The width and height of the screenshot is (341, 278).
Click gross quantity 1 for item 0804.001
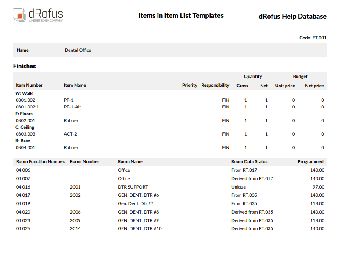[245, 147]
